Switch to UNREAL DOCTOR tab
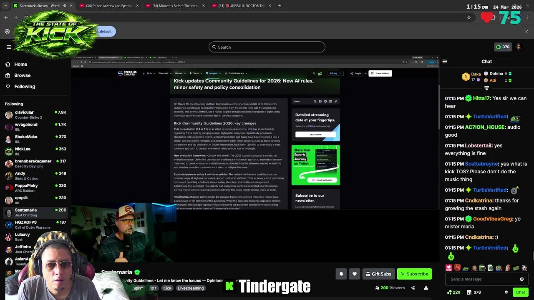The height and width of the screenshot is (300, 534). [x=241, y=6]
